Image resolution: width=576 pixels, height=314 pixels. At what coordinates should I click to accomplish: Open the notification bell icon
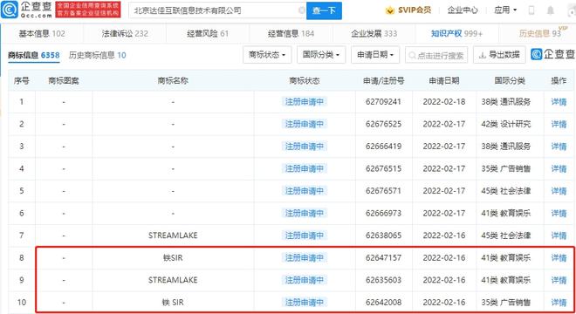pyautogui.click(x=551, y=10)
